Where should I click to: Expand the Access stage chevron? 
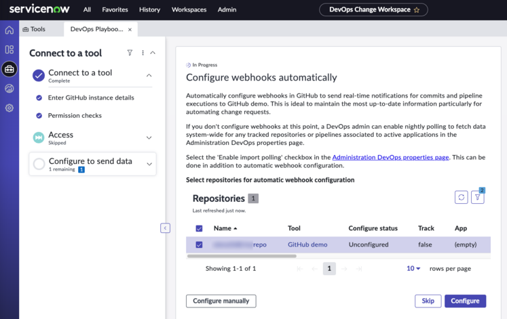coord(149,137)
